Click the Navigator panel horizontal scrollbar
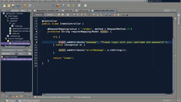The image size is (181, 102). tap(14, 93)
